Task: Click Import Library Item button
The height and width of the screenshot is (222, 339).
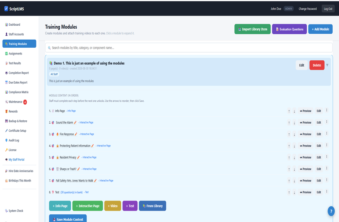Action: tap(252, 29)
